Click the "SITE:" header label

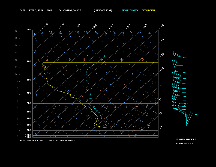click(x=23, y=10)
